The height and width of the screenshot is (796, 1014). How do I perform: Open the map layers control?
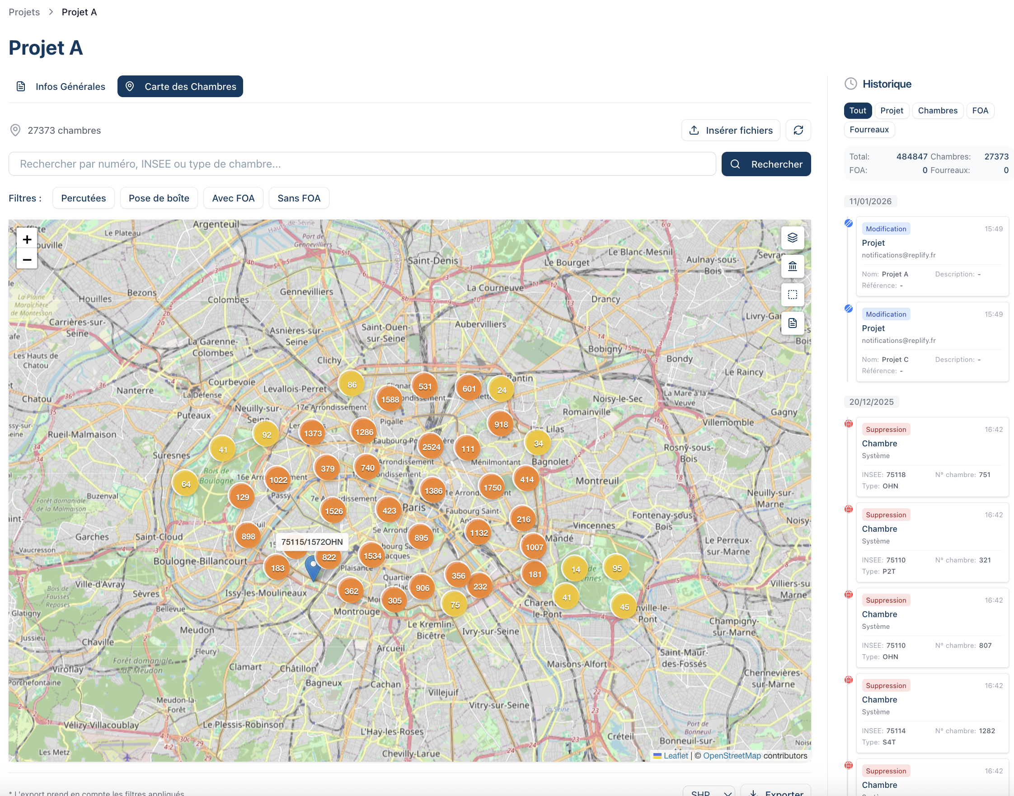792,238
